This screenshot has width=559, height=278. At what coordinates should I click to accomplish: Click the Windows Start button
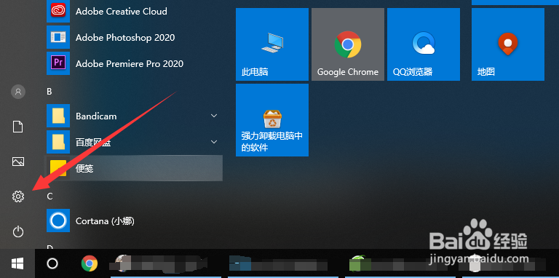[x=17, y=263]
